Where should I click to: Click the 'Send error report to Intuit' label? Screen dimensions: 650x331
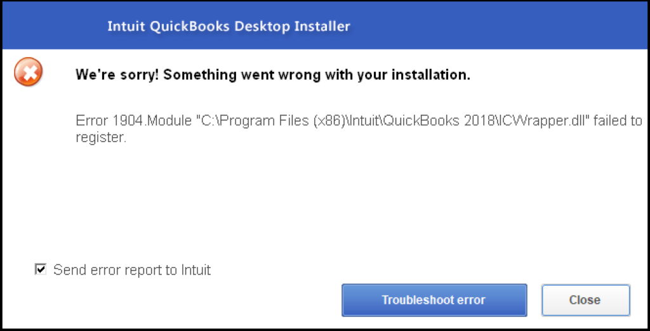(x=132, y=270)
